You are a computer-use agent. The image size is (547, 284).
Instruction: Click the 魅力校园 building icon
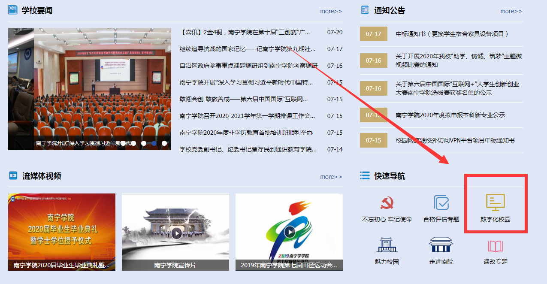(x=387, y=245)
